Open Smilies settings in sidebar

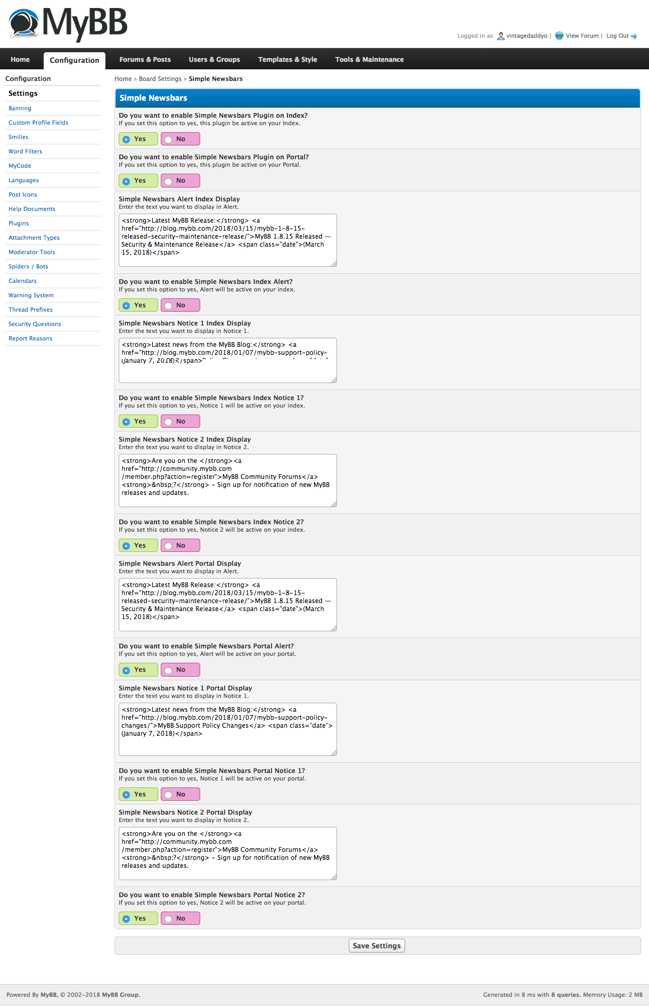pyautogui.click(x=18, y=137)
